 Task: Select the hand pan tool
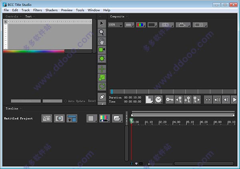(x=102, y=41)
